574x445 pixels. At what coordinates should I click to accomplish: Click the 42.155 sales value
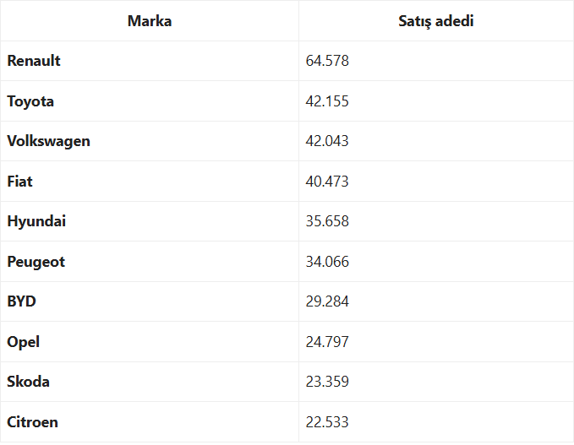pyautogui.click(x=327, y=101)
